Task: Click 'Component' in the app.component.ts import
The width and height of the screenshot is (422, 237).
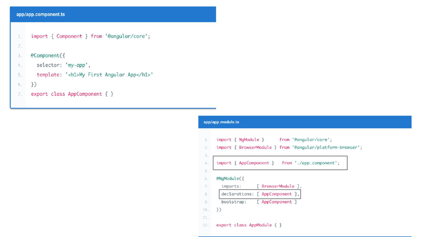Action: (69, 36)
